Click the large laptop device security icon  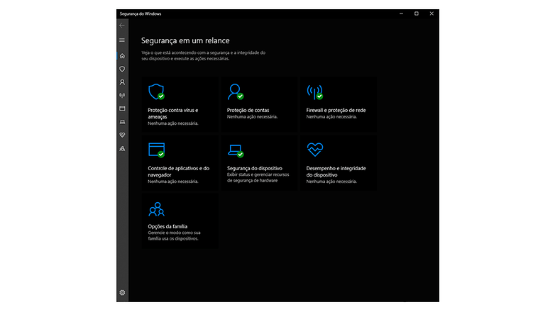coord(236,151)
